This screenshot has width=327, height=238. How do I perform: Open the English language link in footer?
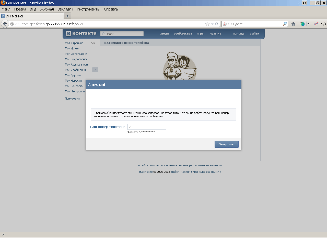tap(175, 172)
